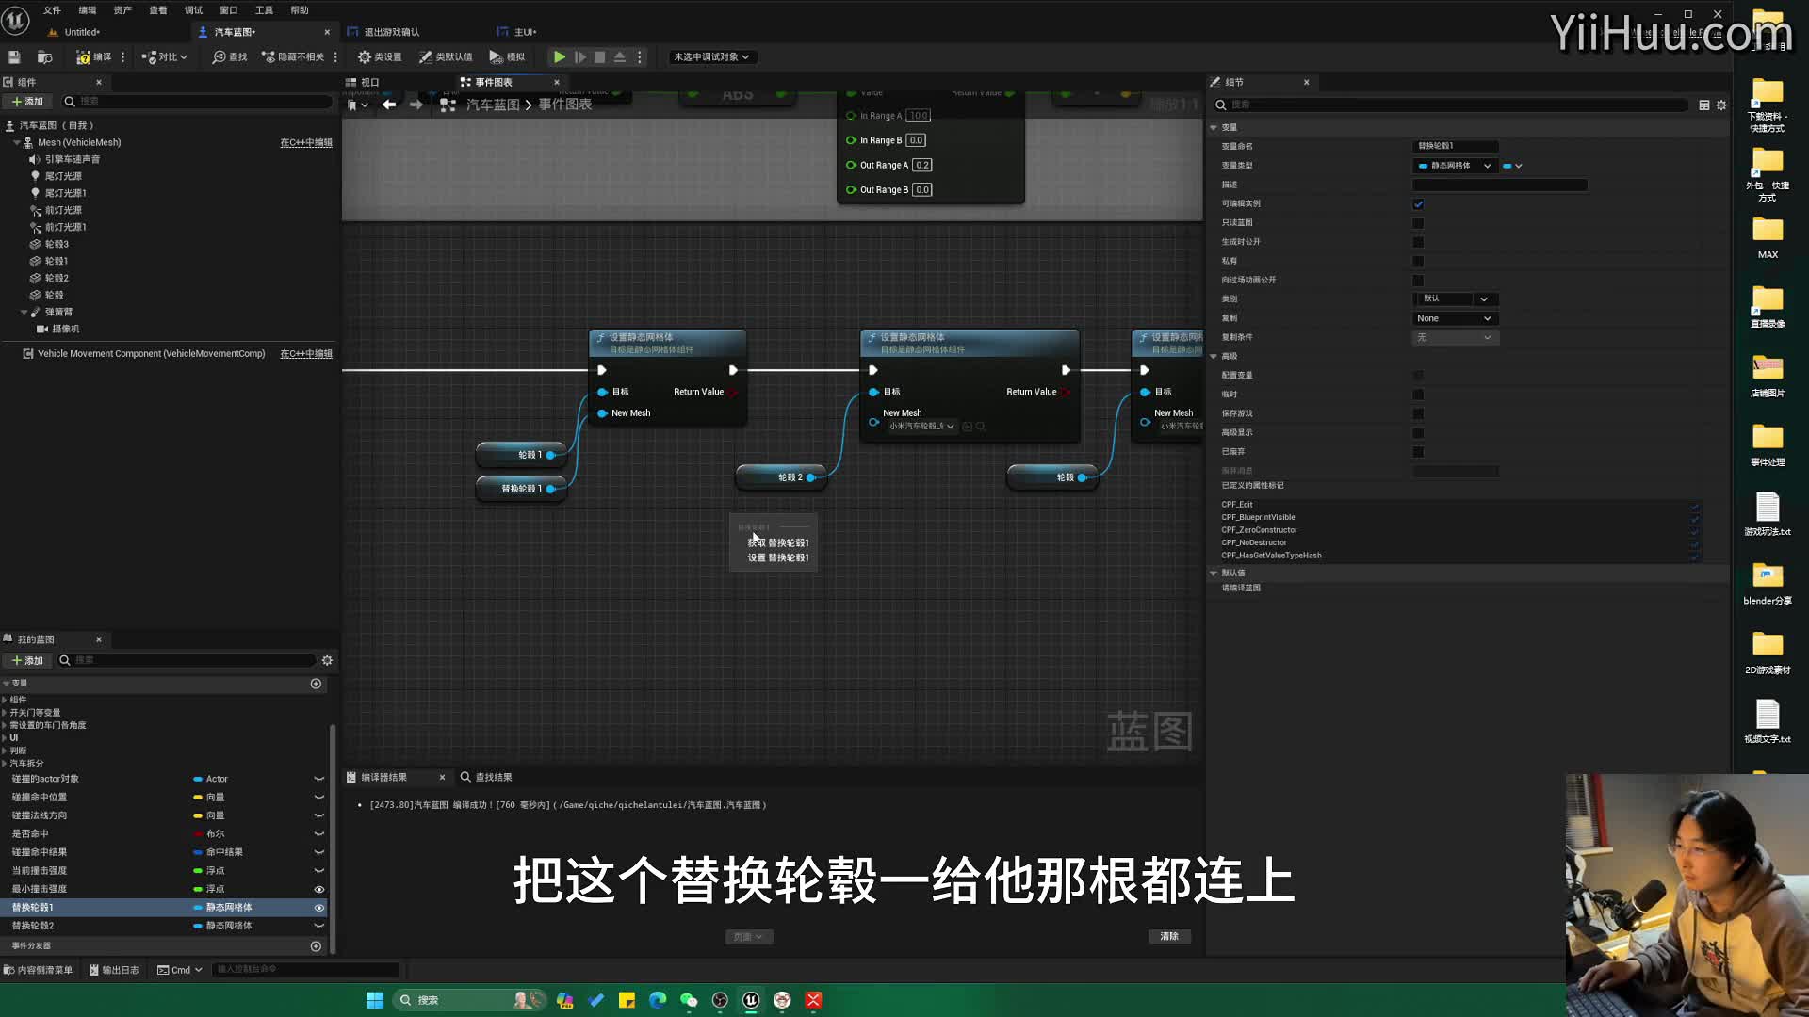This screenshot has height=1017, width=1809.
Task: Expand the 开关门等变量 category
Action: pyautogui.click(x=6, y=713)
